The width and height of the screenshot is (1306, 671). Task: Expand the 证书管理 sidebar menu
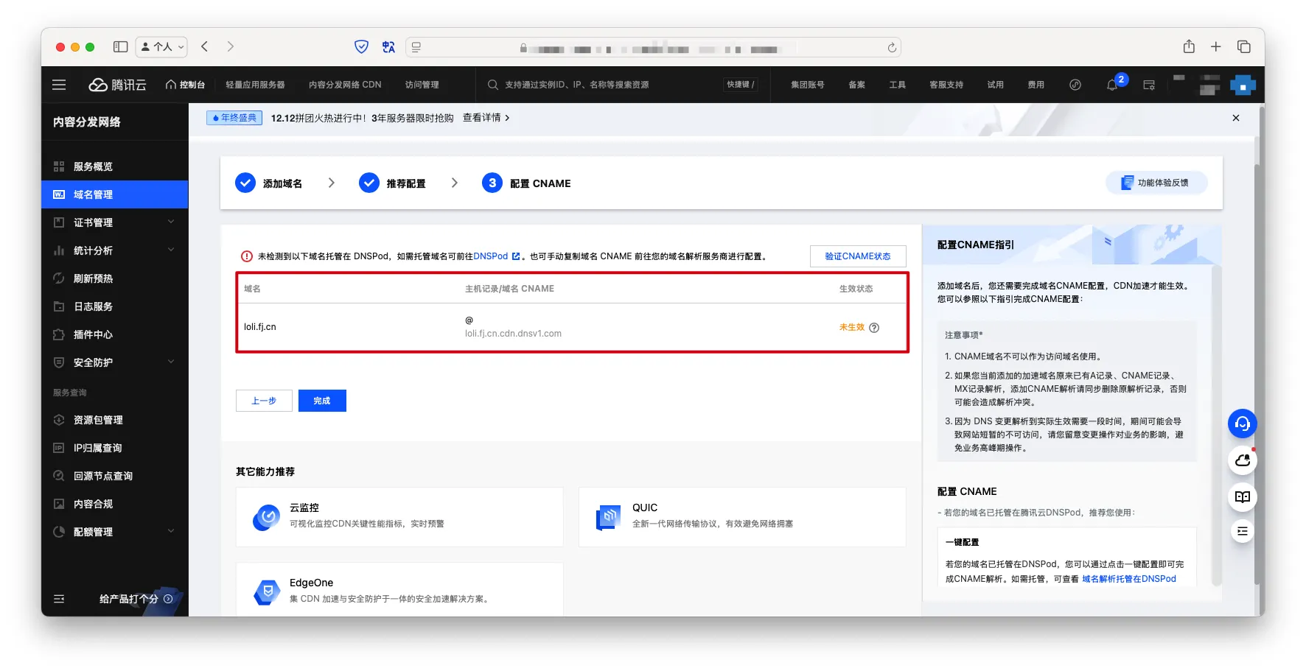(x=114, y=222)
